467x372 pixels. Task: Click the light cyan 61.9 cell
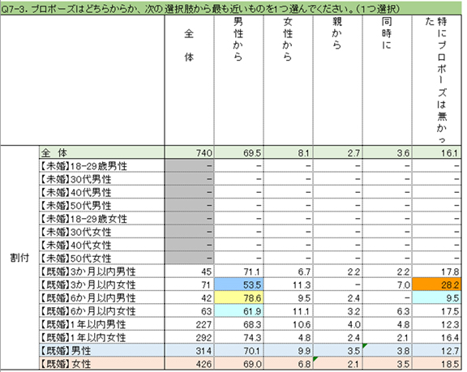[x=238, y=311]
